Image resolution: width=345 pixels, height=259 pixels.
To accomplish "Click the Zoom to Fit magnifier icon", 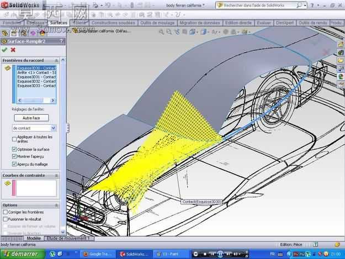I will pos(161,32).
